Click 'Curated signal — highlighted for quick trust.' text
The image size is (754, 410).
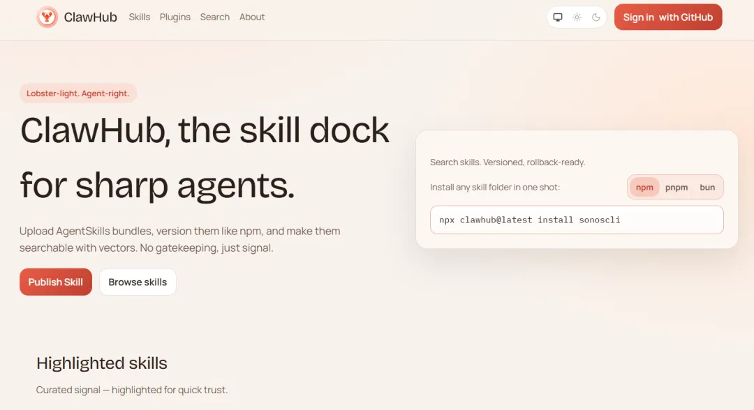pos(132,390)
